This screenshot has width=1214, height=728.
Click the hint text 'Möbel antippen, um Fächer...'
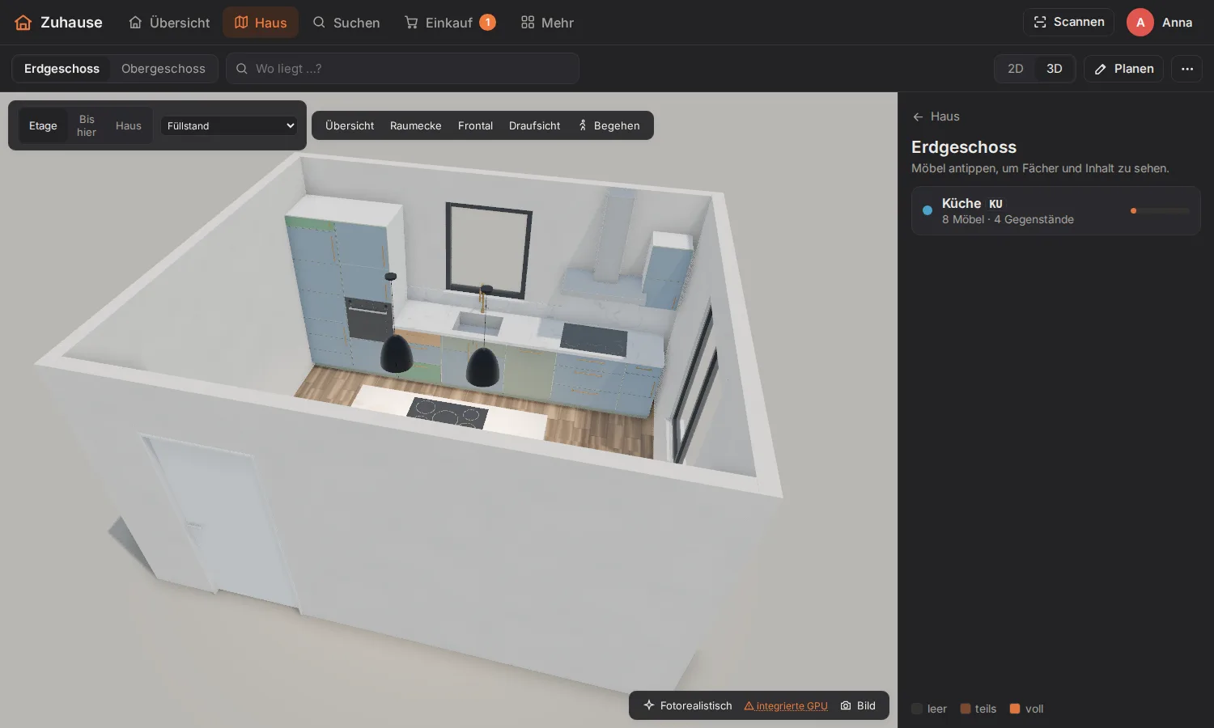click(x=1040, y=168)
